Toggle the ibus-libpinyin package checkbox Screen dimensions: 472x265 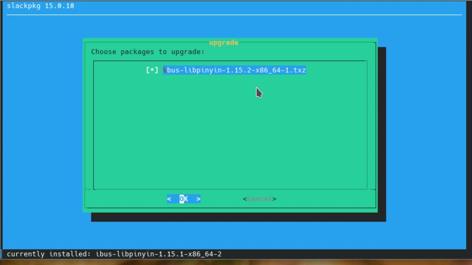pos(152,70)
